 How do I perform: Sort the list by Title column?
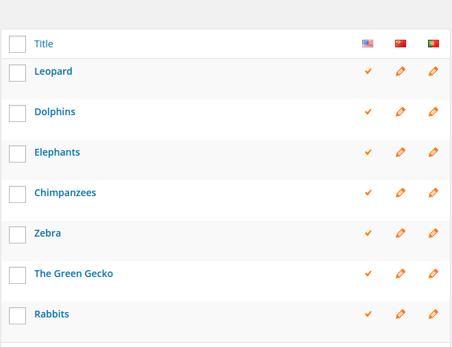point(44,44)
